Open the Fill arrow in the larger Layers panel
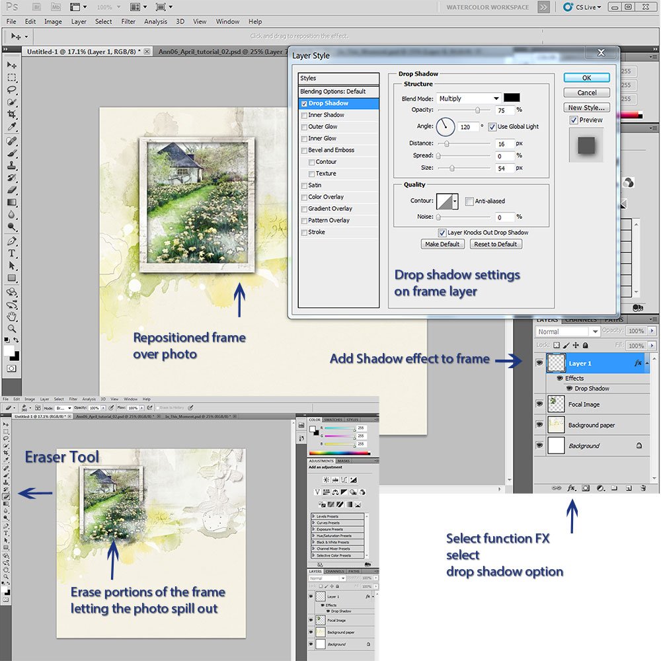The width and height of the screenshot is (661, 661). click(x=652, y=345)
